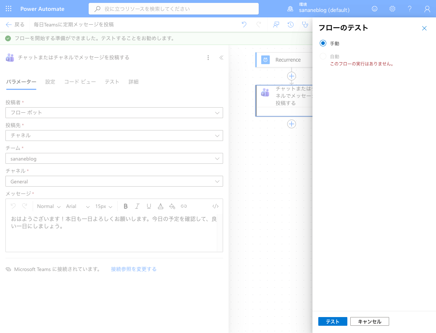
Task: Toggle underline formatting in message
Action: (x=149, y=206)
